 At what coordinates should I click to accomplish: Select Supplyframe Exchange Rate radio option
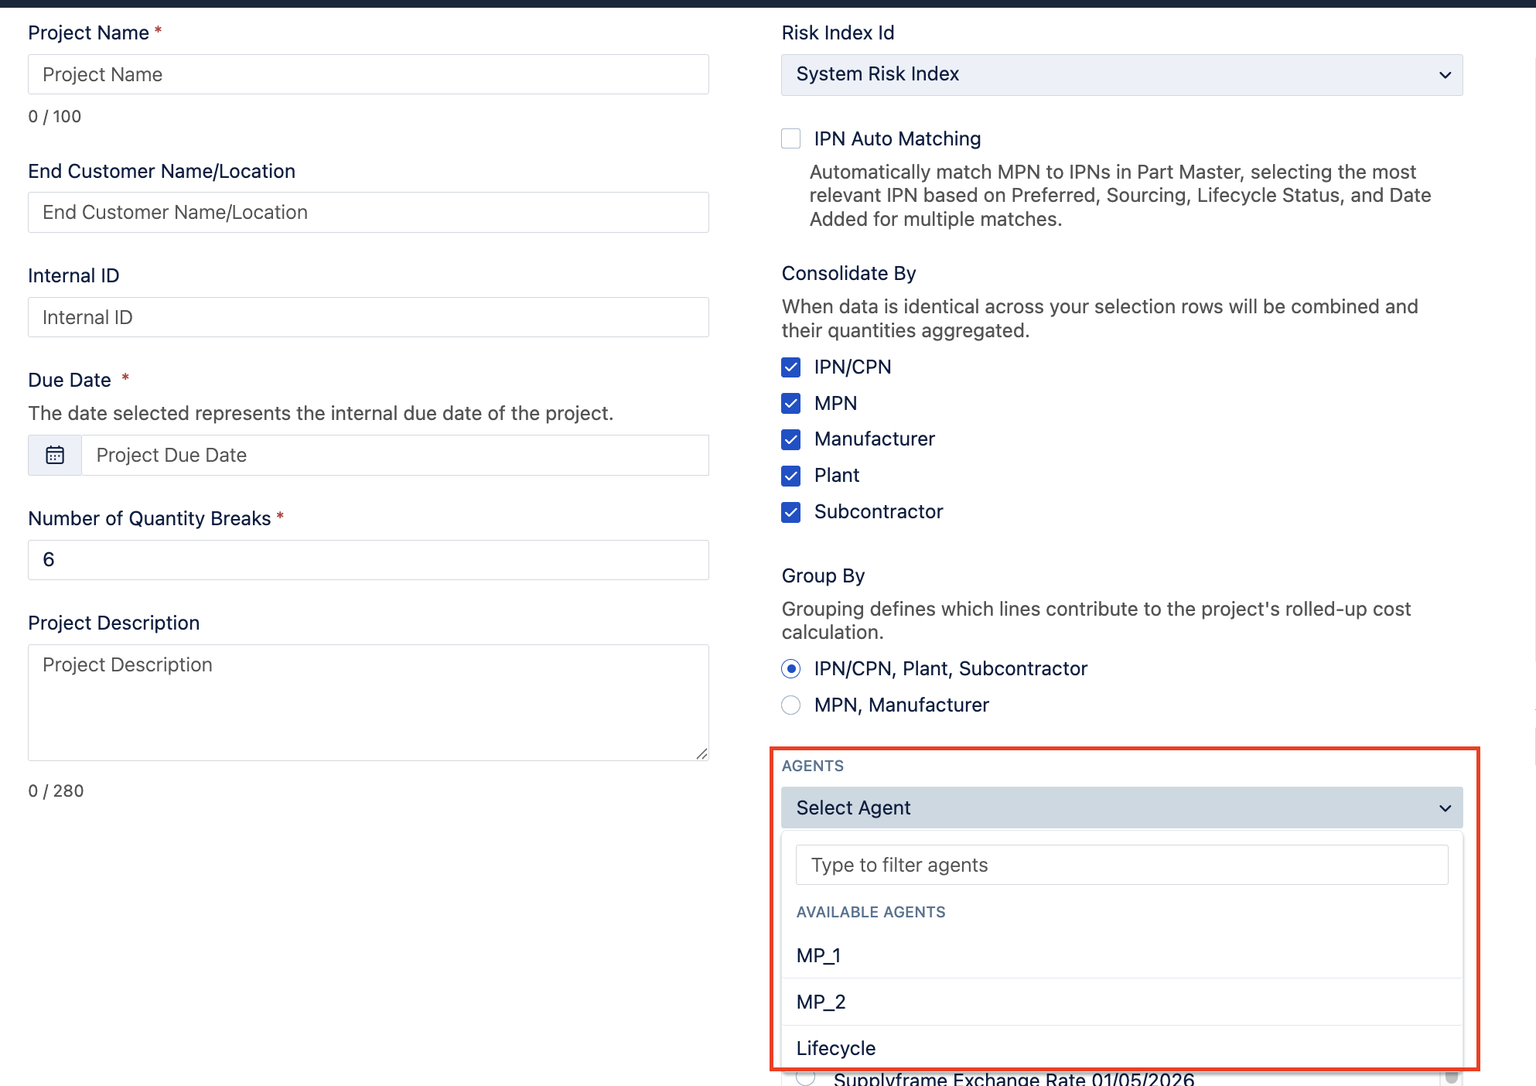[x=806, y=1077]
